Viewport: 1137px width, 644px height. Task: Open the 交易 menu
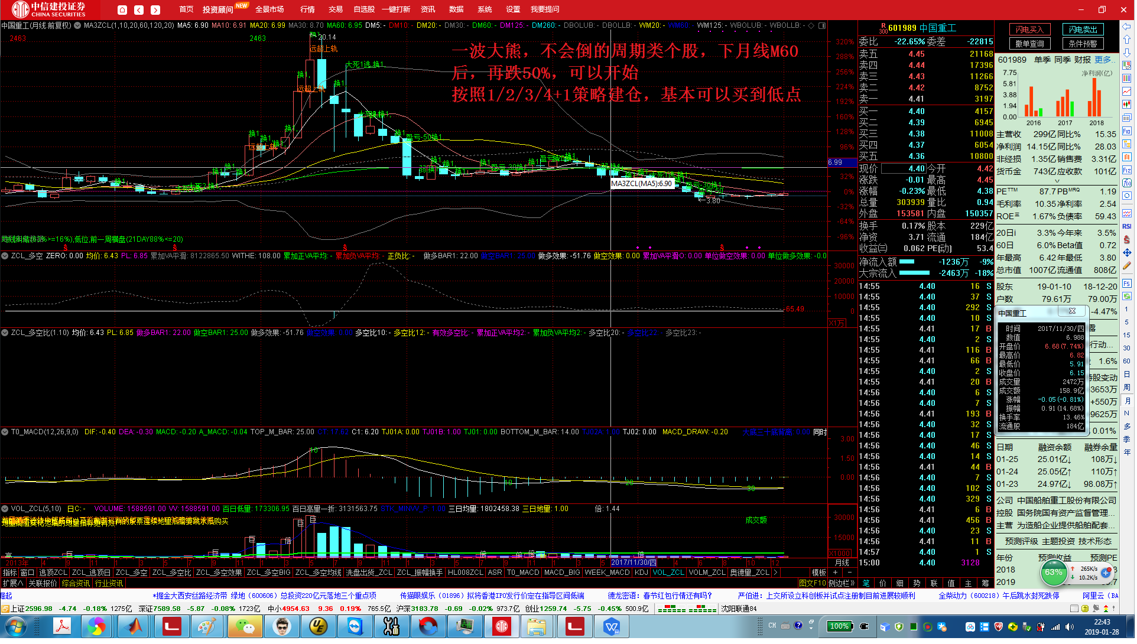[x=336, y=9]
